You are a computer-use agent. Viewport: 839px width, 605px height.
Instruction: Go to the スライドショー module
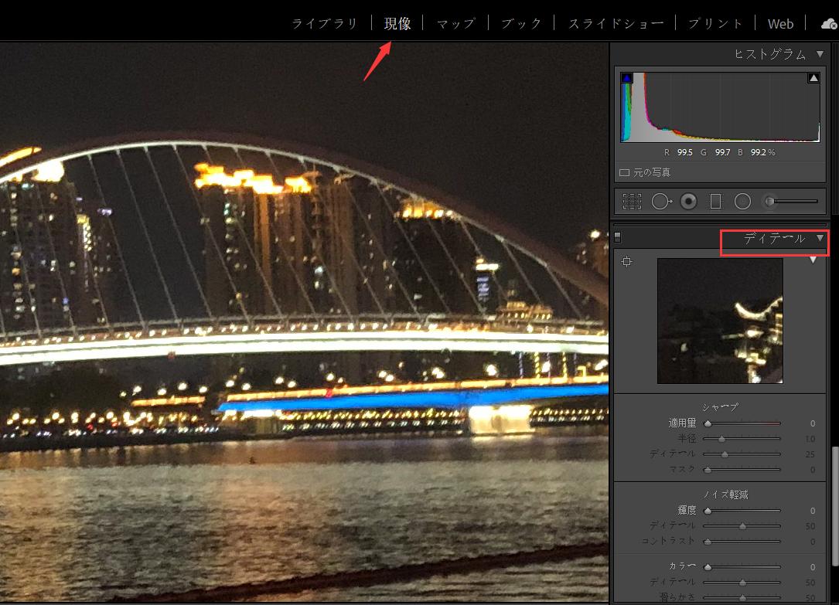pyautogui.click(x=616, y=24)
